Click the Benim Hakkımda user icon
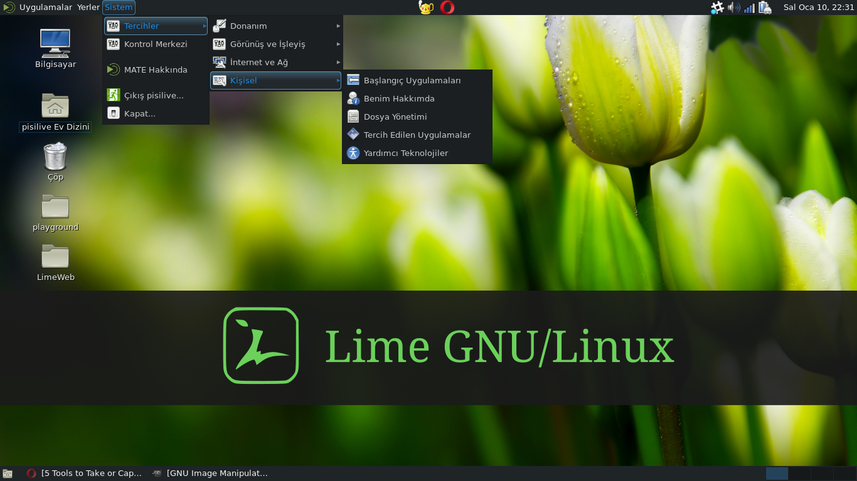Viewport: 857px width, 481px height. [x=353, y=98]
